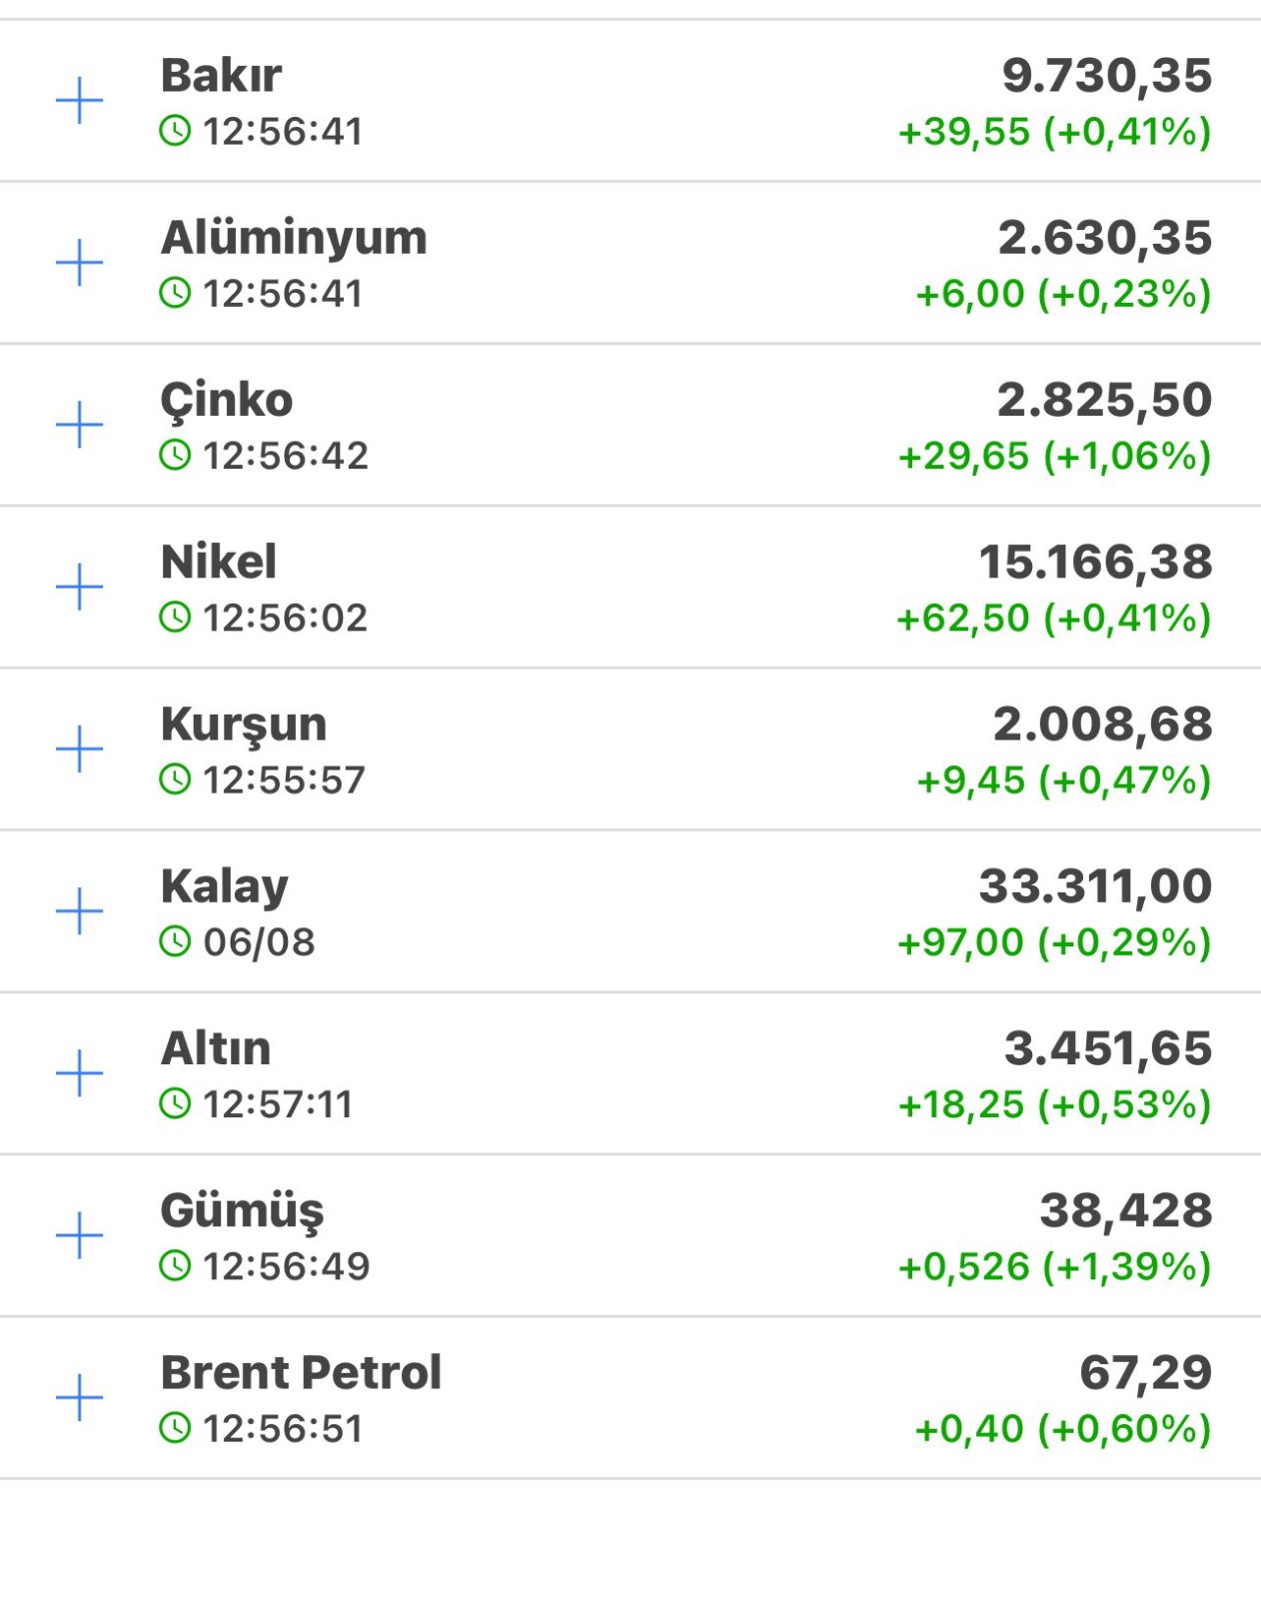Screen dimensions: 1261x1599
Task: Add Kurşun via the plus icon
Action: [x=79, y=750]
